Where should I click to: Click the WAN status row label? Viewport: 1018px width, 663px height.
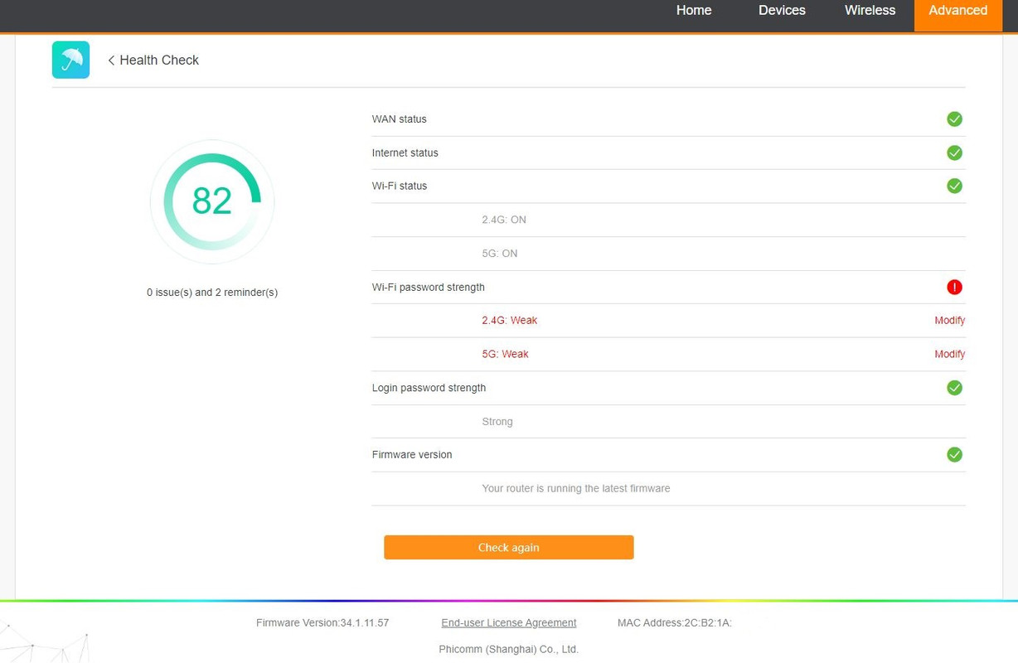pos(400,119)
